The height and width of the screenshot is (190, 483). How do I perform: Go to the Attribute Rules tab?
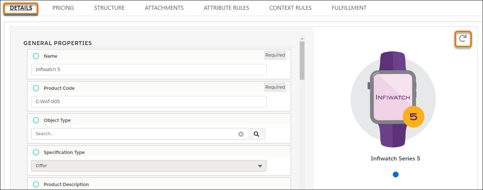(227, 8)
